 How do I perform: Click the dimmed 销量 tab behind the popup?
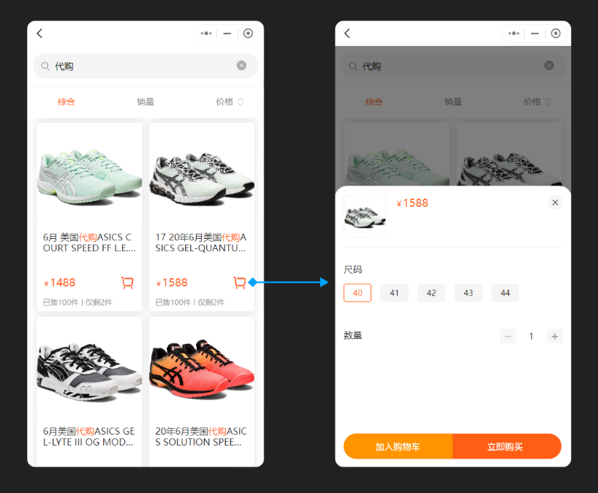(x=453, y=102)
